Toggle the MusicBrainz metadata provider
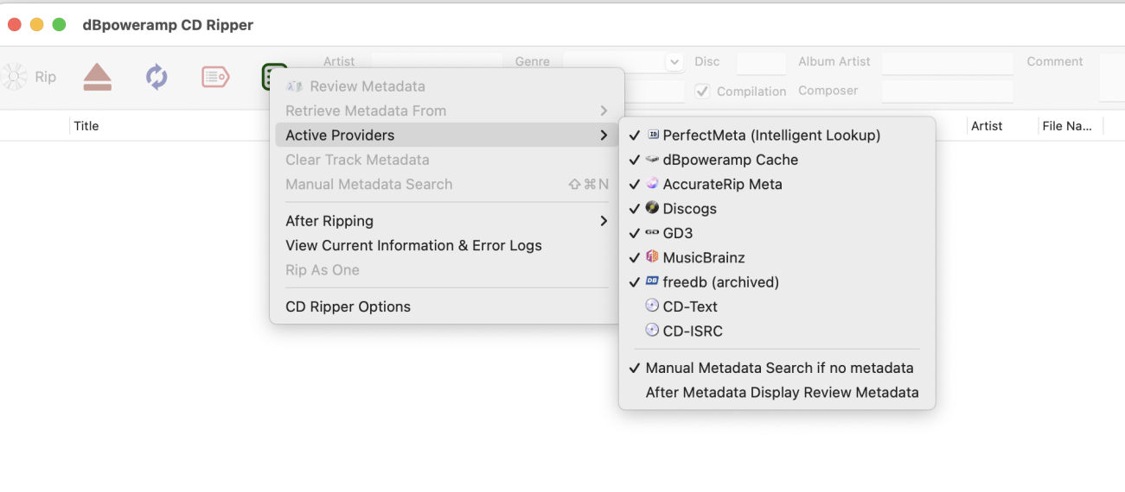 (703, 258)
